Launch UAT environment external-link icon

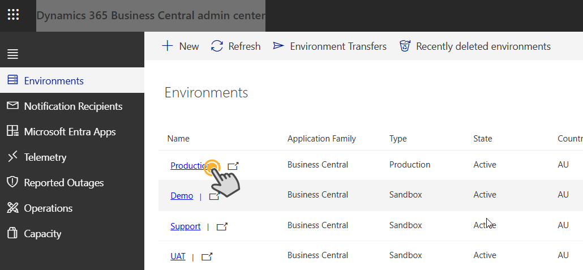point(207,256)
